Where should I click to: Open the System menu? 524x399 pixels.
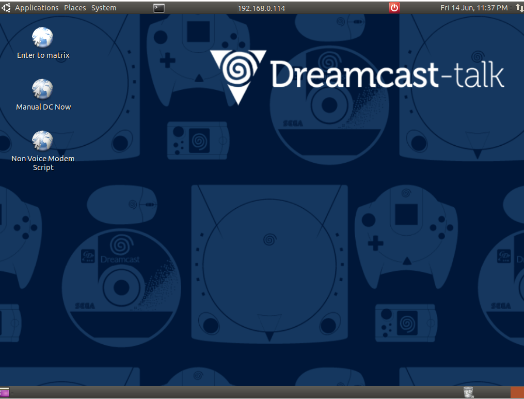(104, 8)
